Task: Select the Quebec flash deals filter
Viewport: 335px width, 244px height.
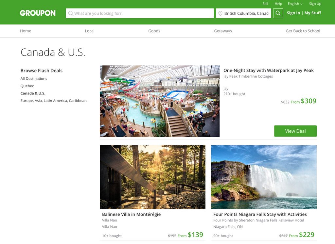Action: point(27,86)
